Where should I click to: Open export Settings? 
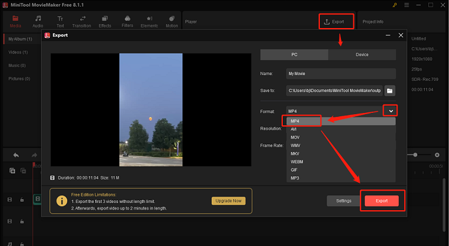pyautogui.click(x=343, y=201)
